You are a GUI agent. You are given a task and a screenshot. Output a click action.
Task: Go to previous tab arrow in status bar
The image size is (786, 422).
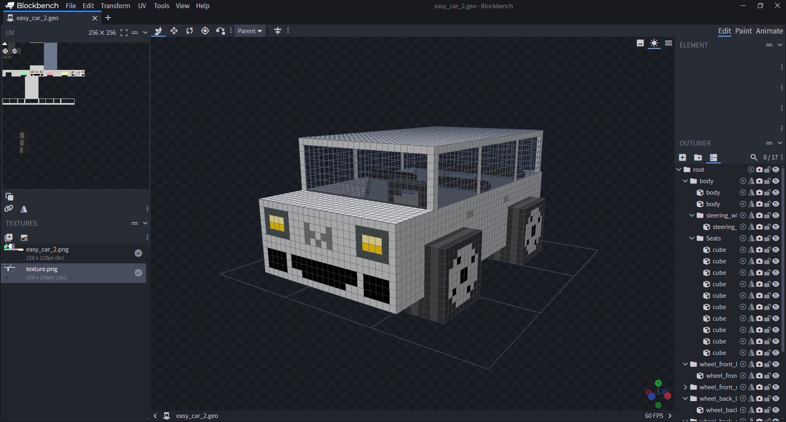(x=155, y=416)
